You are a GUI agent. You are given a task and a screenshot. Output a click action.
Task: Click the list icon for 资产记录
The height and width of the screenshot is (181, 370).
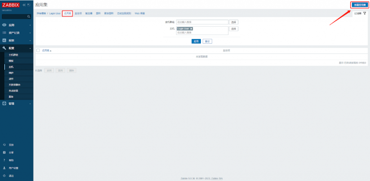[x=4, y=33]
